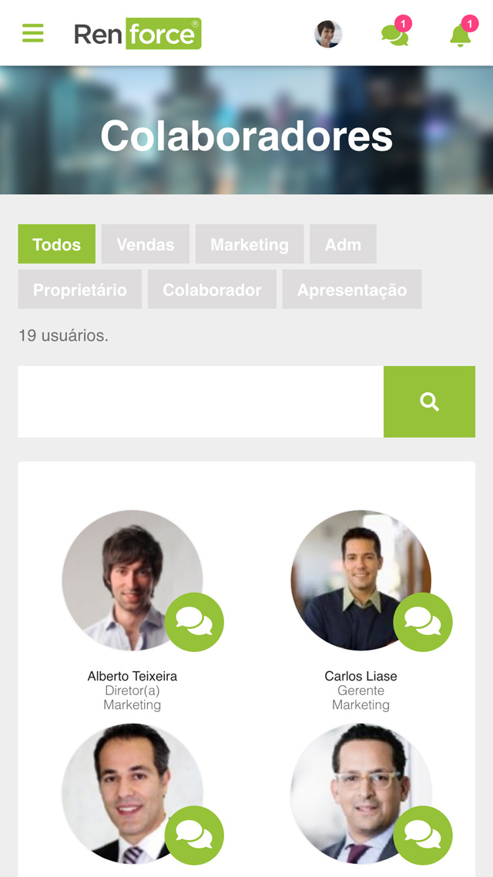Start chat with Alberto Teixeira
Image resolution: width=493 pixels, height=877 pixels.
(195, 622)
